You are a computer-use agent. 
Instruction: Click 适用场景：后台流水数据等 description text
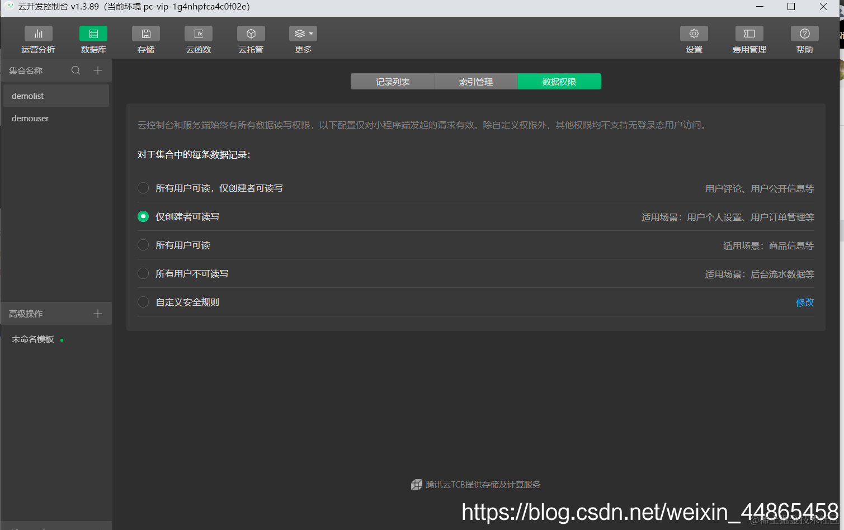(x=760, y=274)
